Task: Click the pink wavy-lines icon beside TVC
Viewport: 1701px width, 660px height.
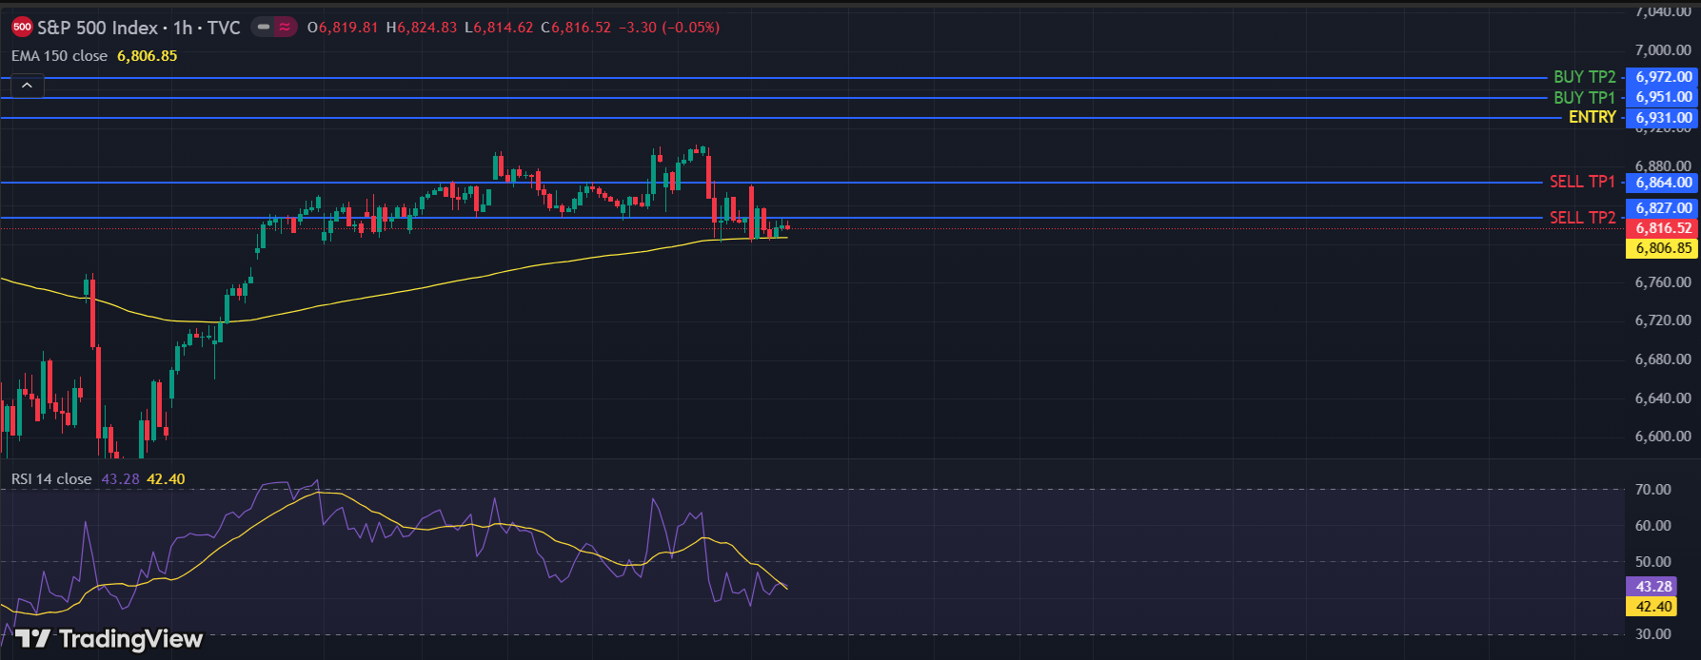Action: coord(285,28)
